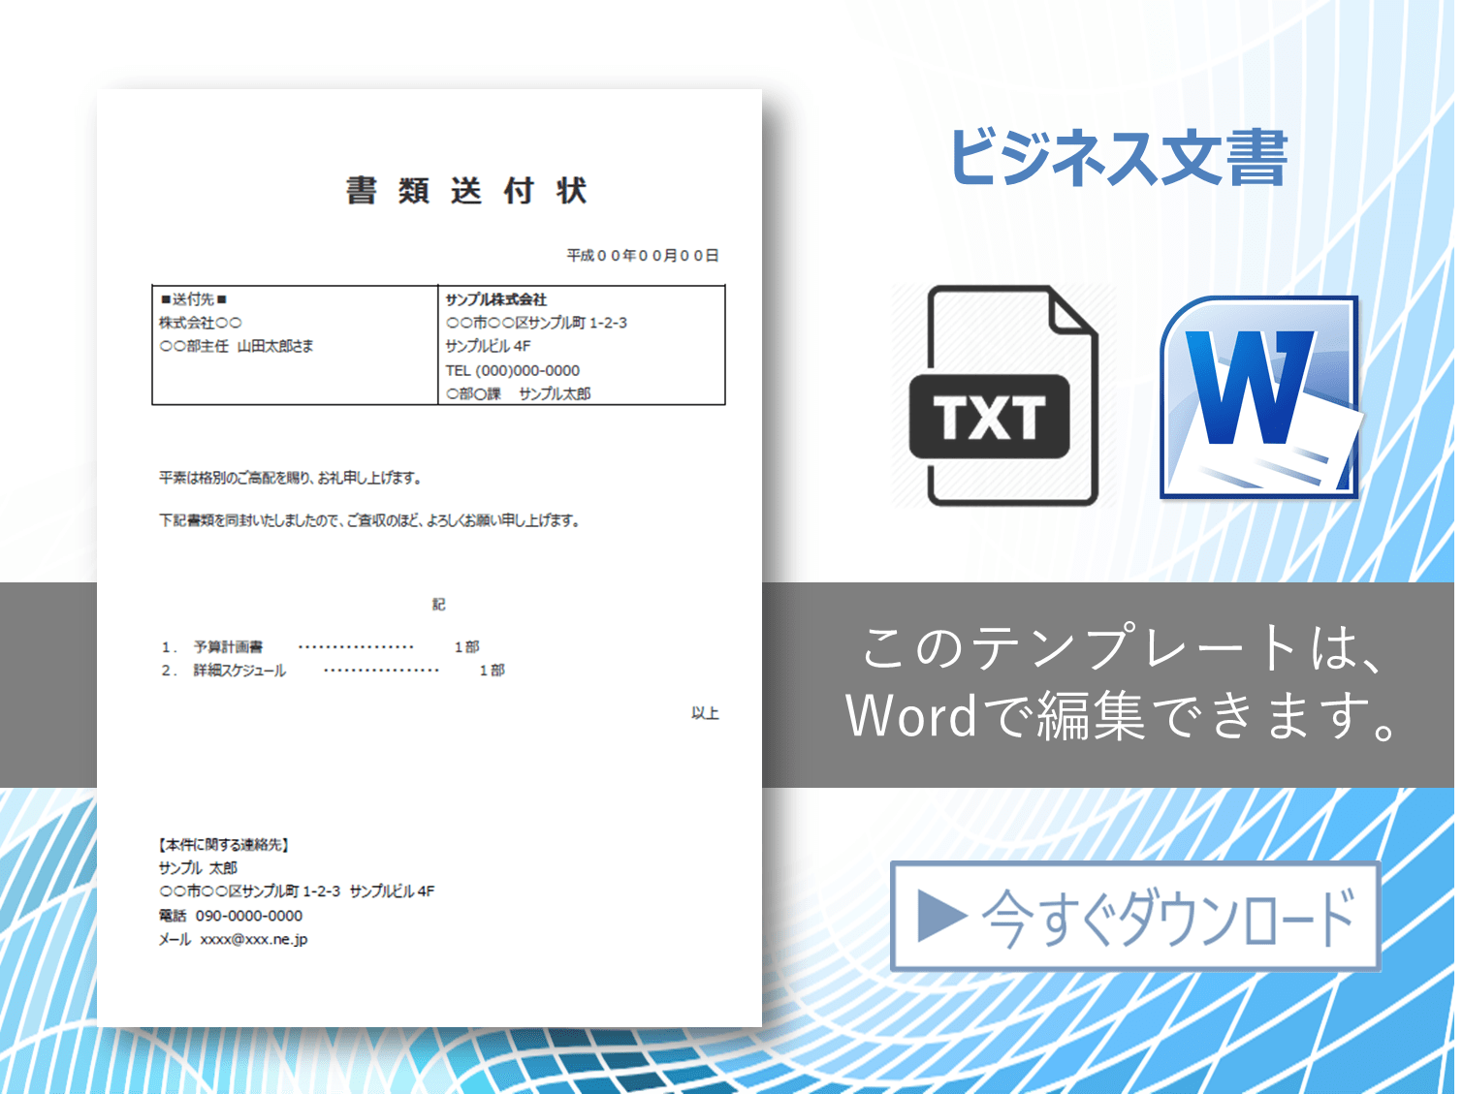The width and height of the screenshot is (1463, 1094).
Task: Click ○○部主任 山田太郎さま text
Action: click(237, 346)
